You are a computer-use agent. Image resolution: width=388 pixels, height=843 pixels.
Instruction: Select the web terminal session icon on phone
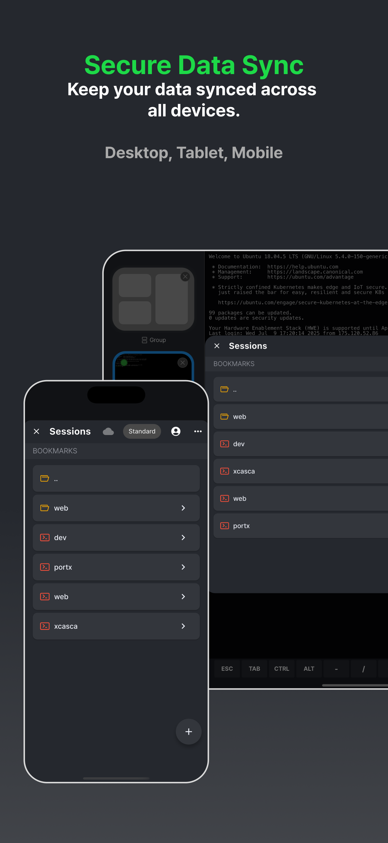point(45,597)
